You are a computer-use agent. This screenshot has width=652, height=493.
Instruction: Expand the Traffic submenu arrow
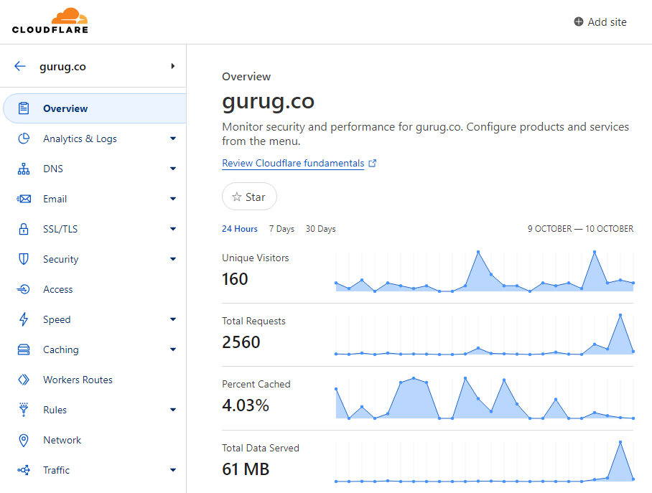[x=173, y=470]
